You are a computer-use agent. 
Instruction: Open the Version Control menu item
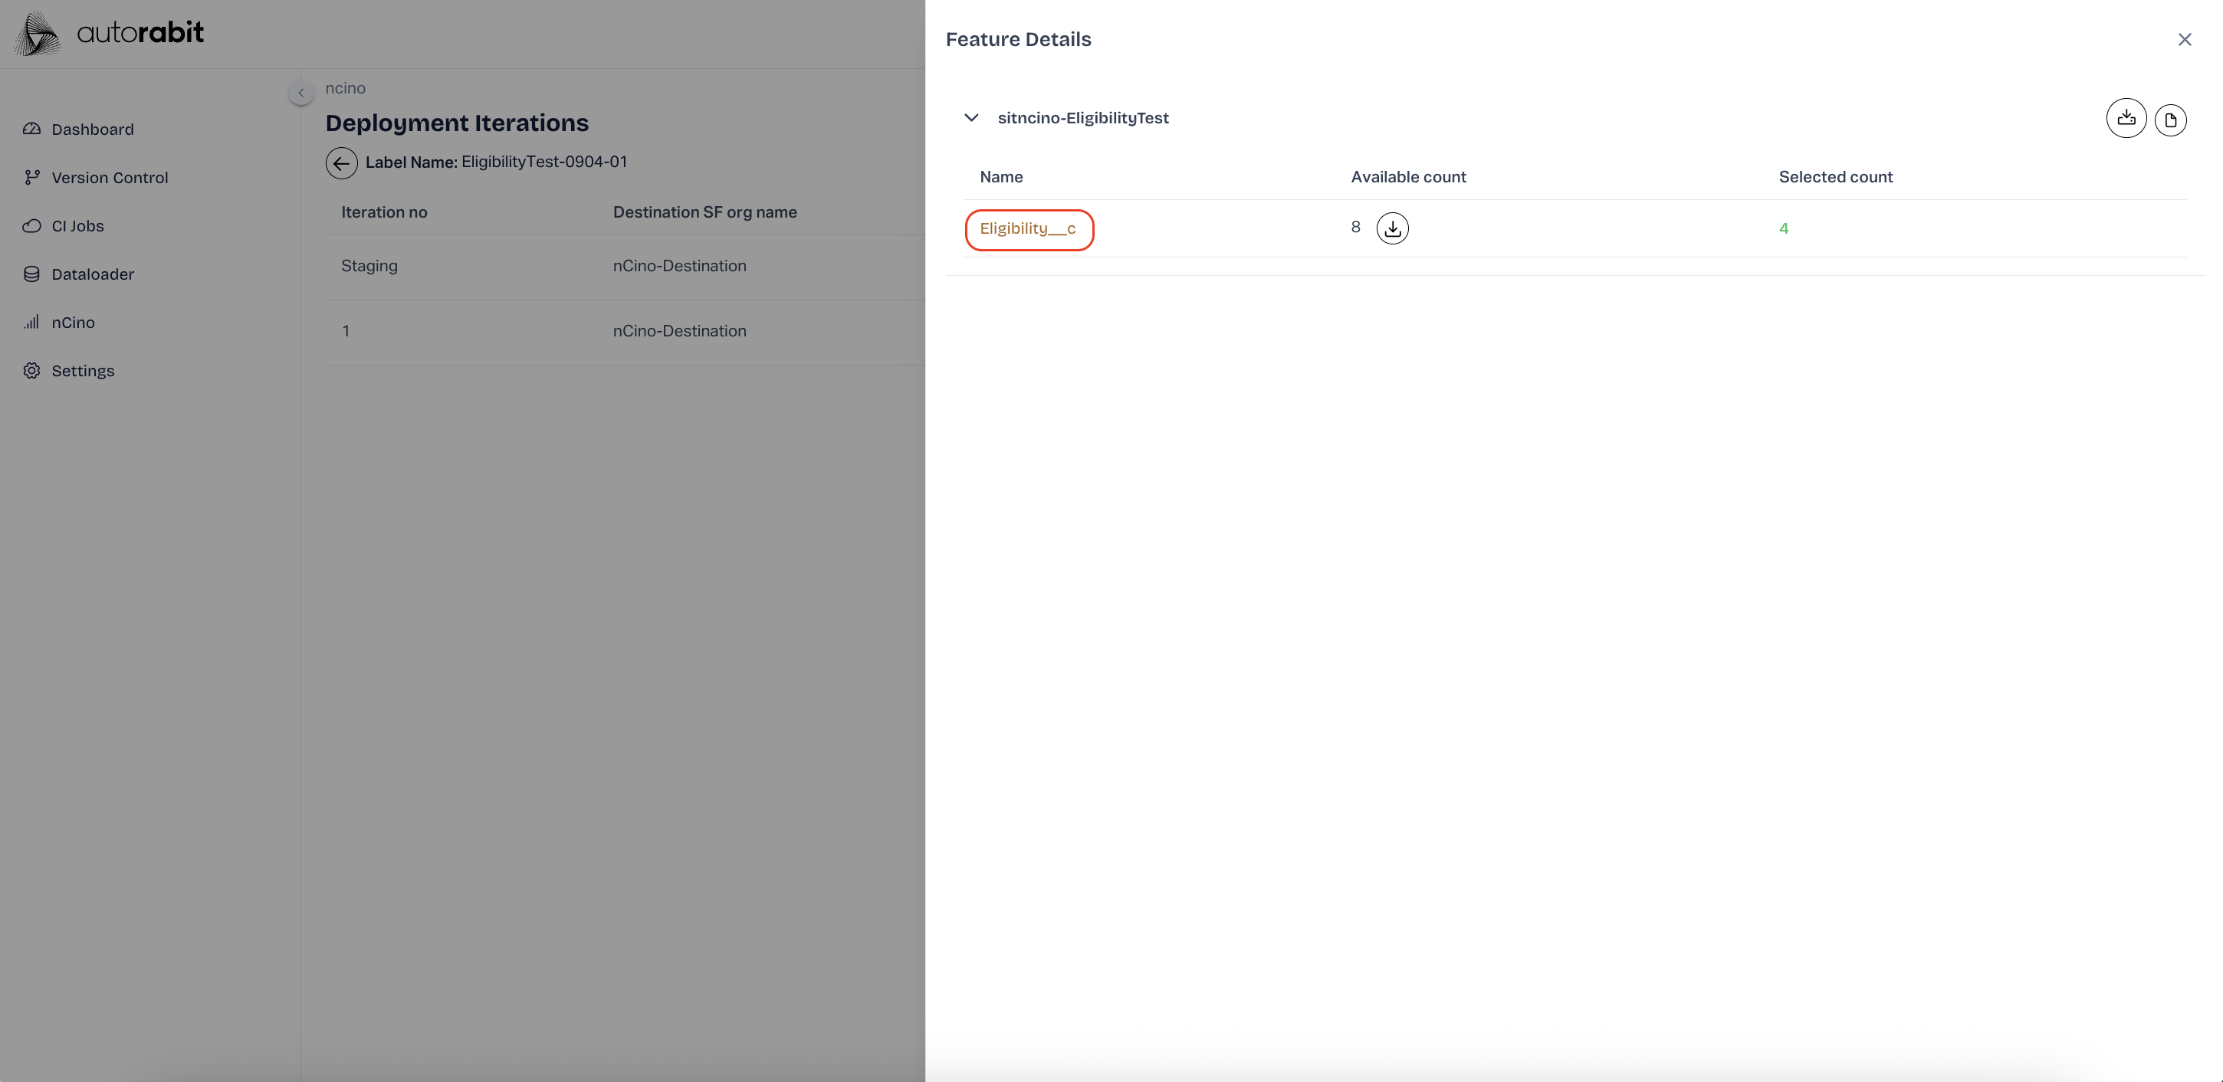[110, 178]
